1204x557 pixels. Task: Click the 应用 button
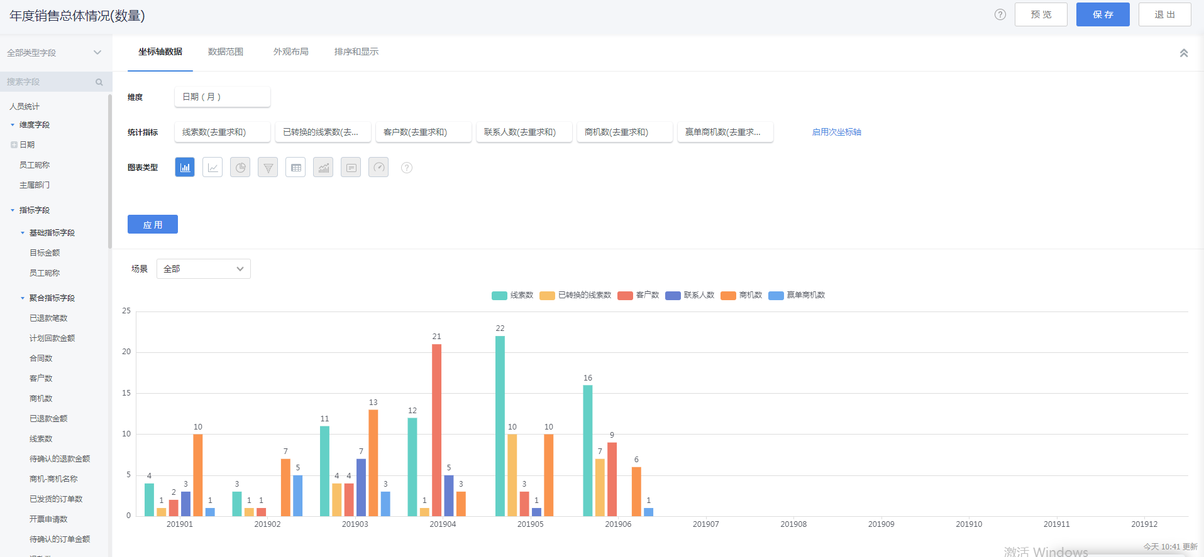point(152,225)
